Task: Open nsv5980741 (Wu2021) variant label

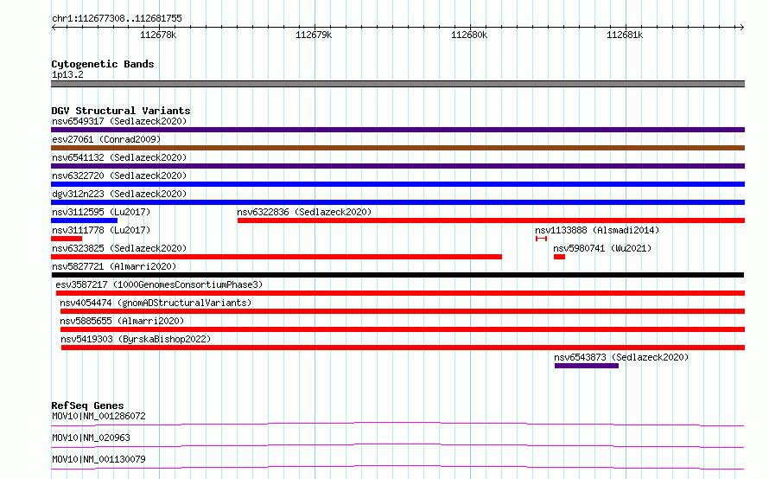Action: [602, 248]
